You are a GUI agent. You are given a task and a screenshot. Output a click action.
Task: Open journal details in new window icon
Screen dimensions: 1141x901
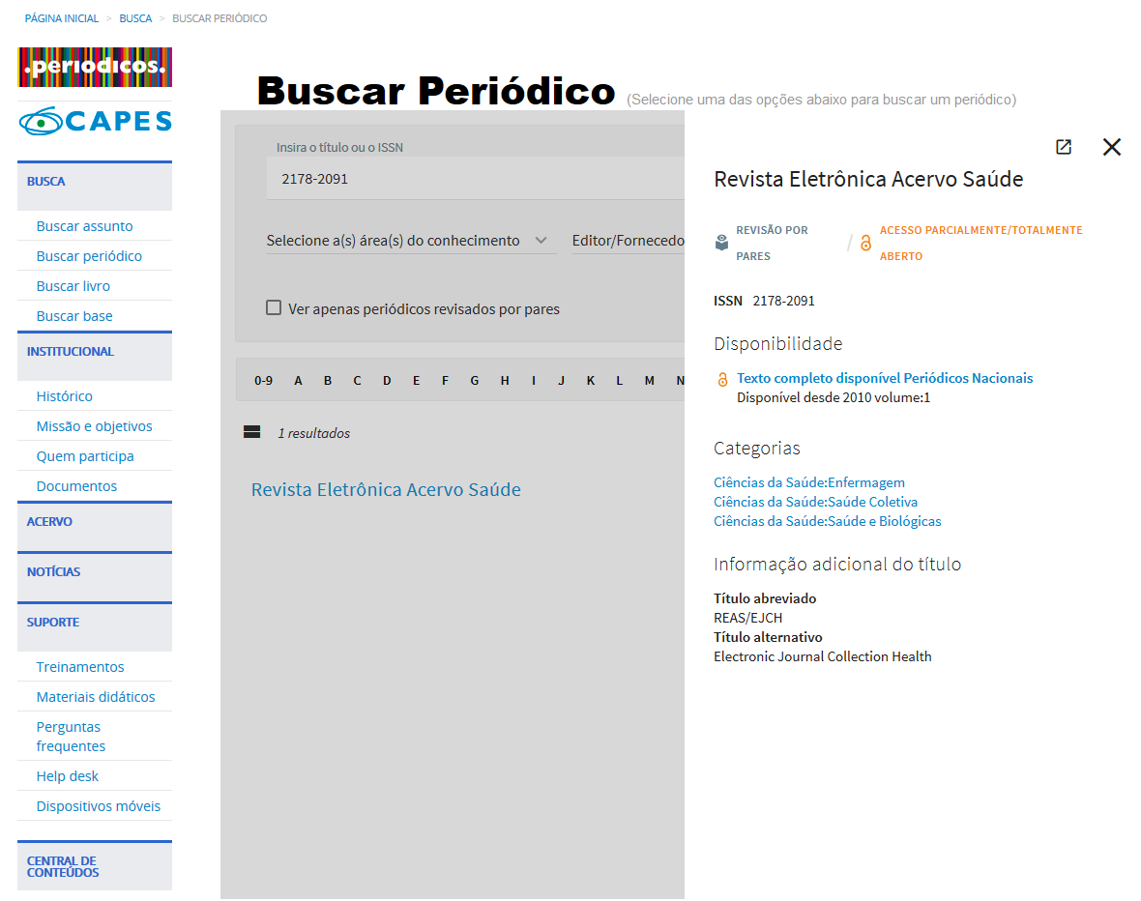1063,147
